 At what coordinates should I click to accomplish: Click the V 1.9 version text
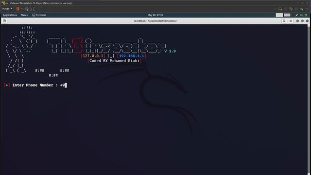click(170, 51)
